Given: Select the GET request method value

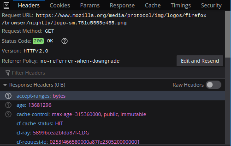Looking at the screenshot, I should pyautogui.click(x=49, y=31).
